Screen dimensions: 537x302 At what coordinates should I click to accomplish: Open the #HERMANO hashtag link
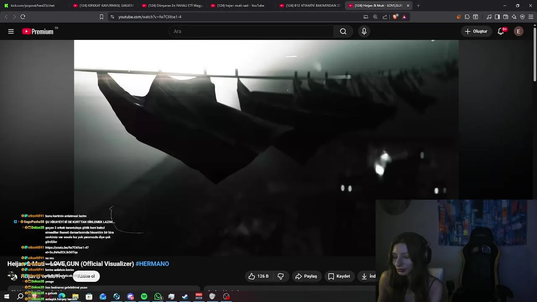coord(152,264)
